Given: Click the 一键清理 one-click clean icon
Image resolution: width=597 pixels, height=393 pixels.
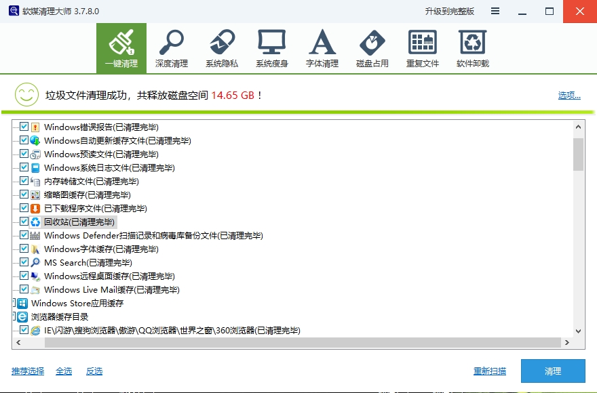Looking at the screenshot, I should tap(121, 48).
